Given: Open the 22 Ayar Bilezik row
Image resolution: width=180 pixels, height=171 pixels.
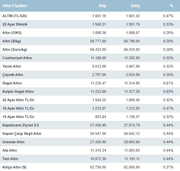Looking at the screenshot, I should tap(90, 24).
